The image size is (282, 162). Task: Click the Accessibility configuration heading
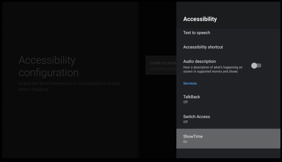point(48,66)
